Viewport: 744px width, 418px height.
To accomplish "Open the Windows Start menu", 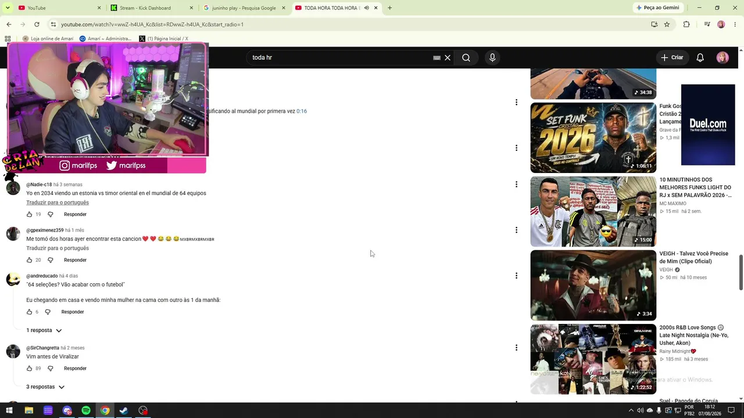I will 9,410.
